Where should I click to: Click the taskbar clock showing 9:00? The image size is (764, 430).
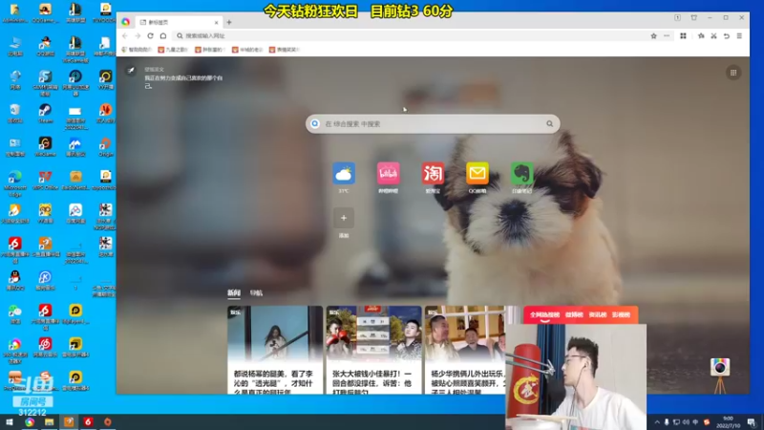click(x=728, y=422)
